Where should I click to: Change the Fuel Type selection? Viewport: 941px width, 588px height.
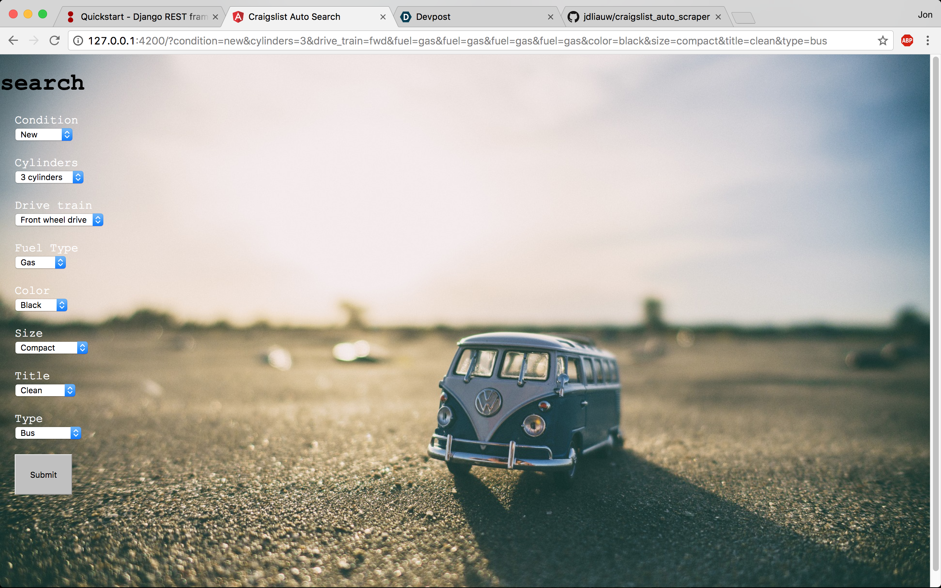coord(40,262)
